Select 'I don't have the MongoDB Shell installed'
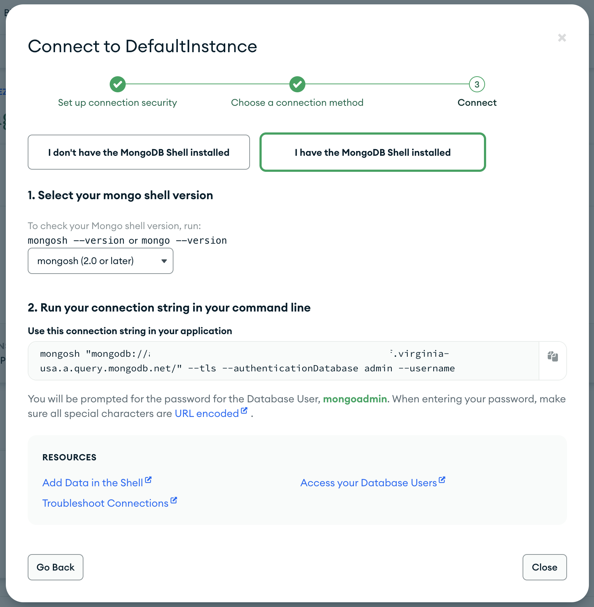 139,152
